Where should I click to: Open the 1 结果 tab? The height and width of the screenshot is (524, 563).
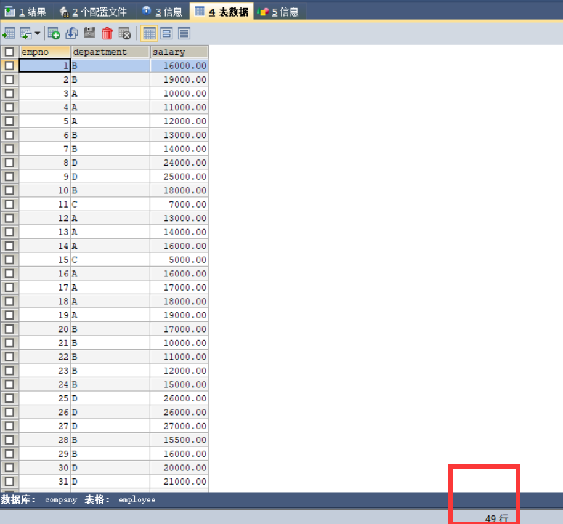click(x=26, y=12)
